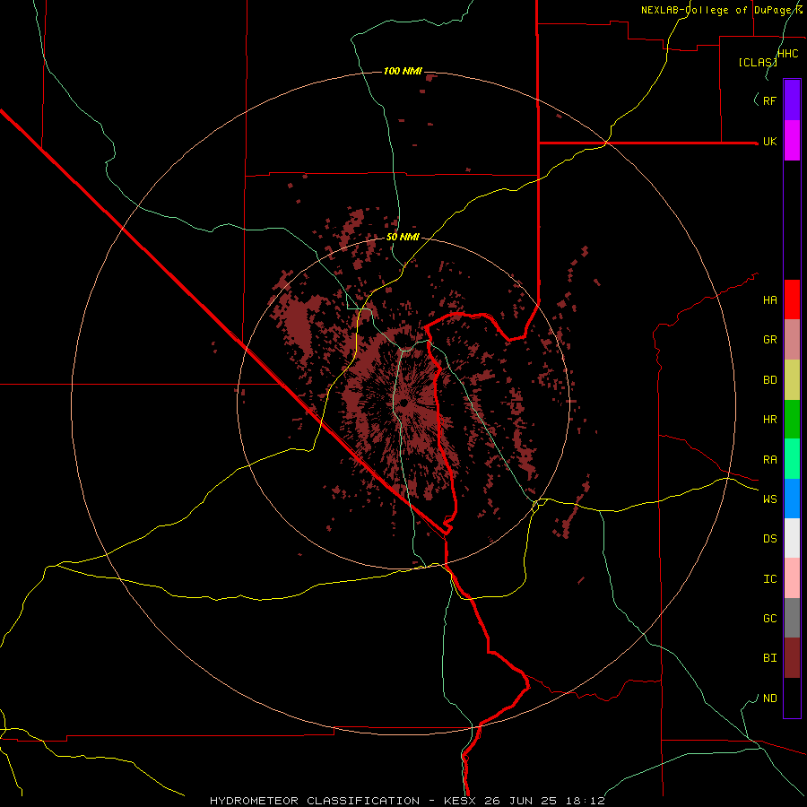Viewport: 807px width, 807px height.
Task: Click the gray GC legend swatch
Action: pyautogui.click(x=792, y=618)
